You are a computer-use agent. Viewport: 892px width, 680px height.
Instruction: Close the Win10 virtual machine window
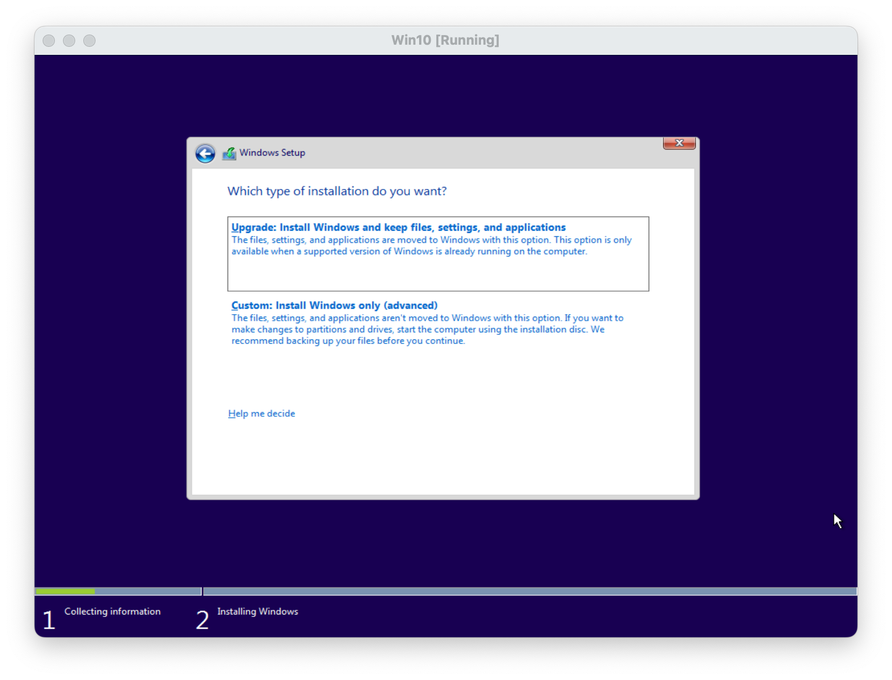click(49, 41)
